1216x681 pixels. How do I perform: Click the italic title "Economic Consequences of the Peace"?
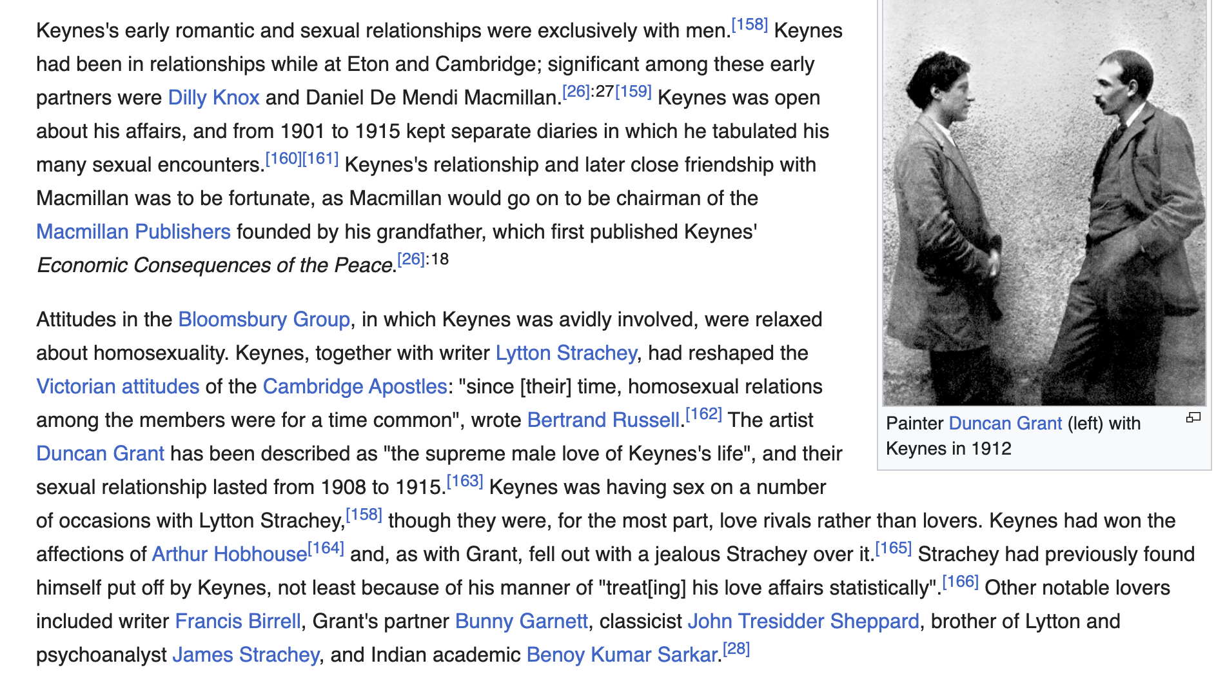click(215, 266)
